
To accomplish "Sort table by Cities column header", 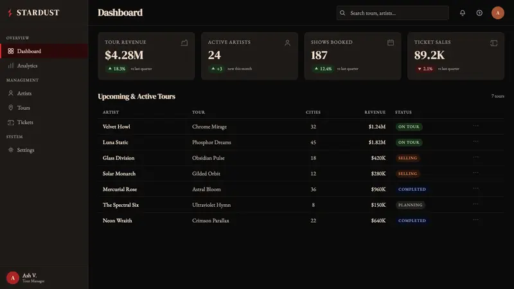I will click(x=313, y=112).
